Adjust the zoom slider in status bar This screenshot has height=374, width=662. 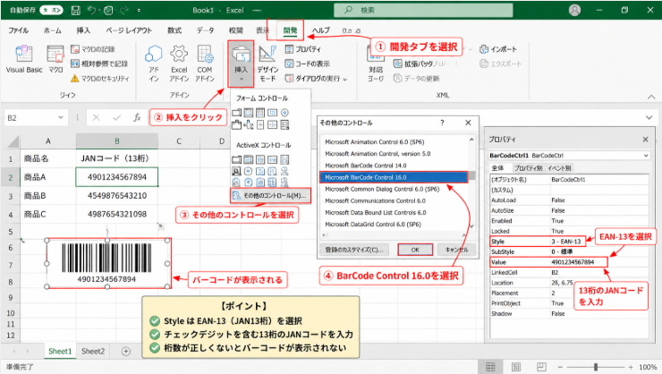595,367
